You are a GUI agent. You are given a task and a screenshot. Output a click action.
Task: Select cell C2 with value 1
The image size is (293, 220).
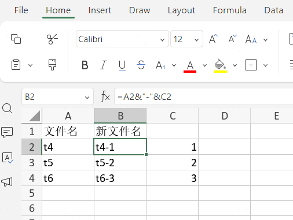coord(173,147)
